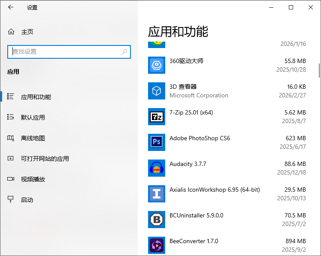This screenshot has width=321, height=256.
Task: Select the 3D 查看器 cube icon
Action: click(157, 91)
